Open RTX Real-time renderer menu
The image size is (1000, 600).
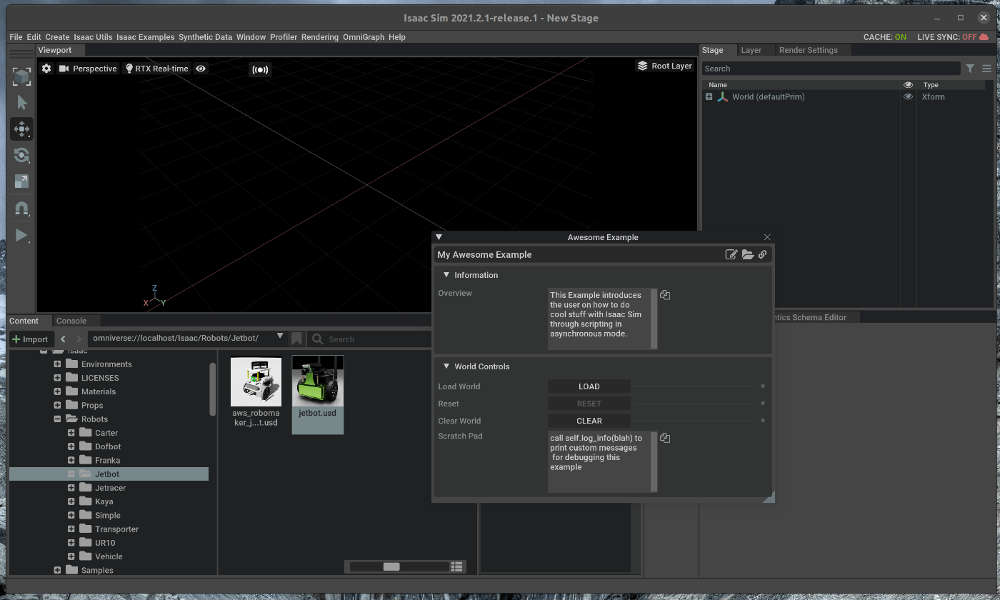pyautogui.click(x=156, y=69)
